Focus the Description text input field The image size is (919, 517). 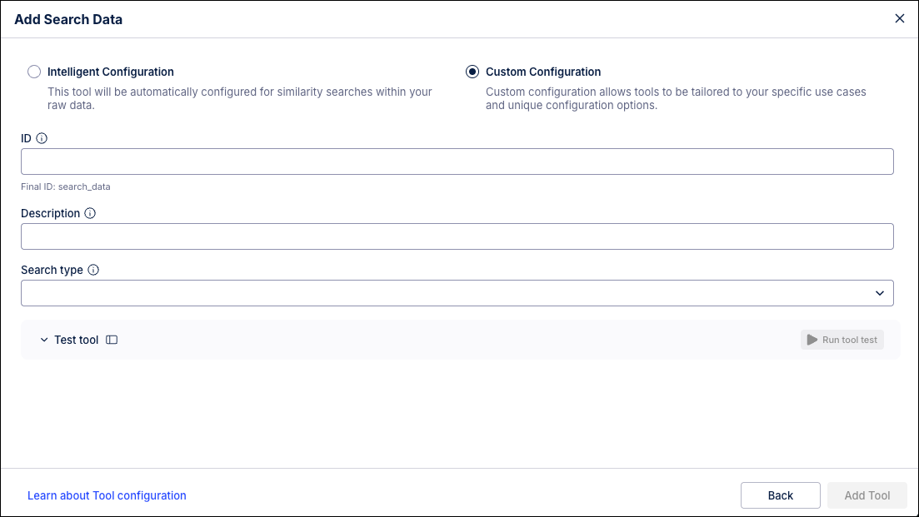[x=457, y=236]
